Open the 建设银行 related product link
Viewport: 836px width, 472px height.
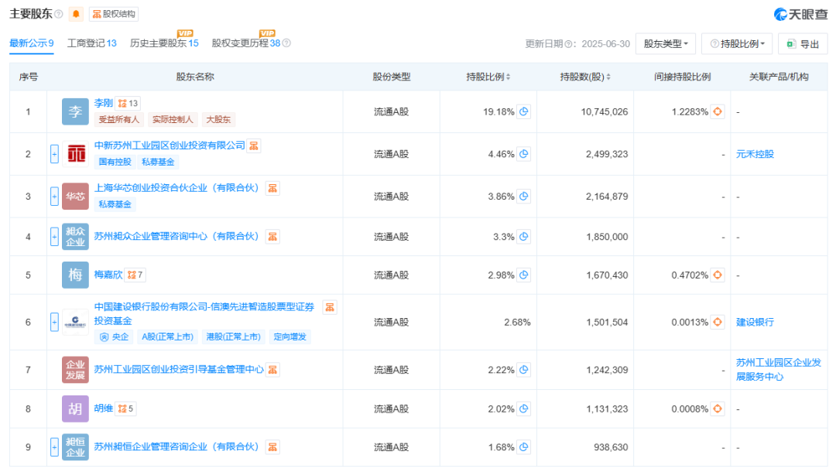coord(755,323)
